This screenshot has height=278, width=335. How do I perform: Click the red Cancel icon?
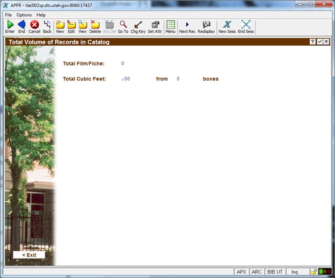(x=34, y=25)
